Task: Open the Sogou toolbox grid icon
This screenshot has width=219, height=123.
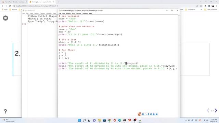Action: (157, 114)
